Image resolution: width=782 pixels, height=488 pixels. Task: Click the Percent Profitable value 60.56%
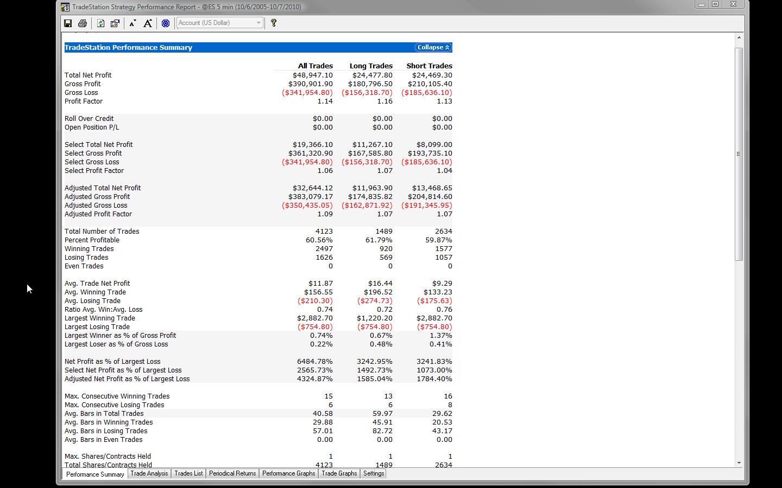tap(319, 240)
